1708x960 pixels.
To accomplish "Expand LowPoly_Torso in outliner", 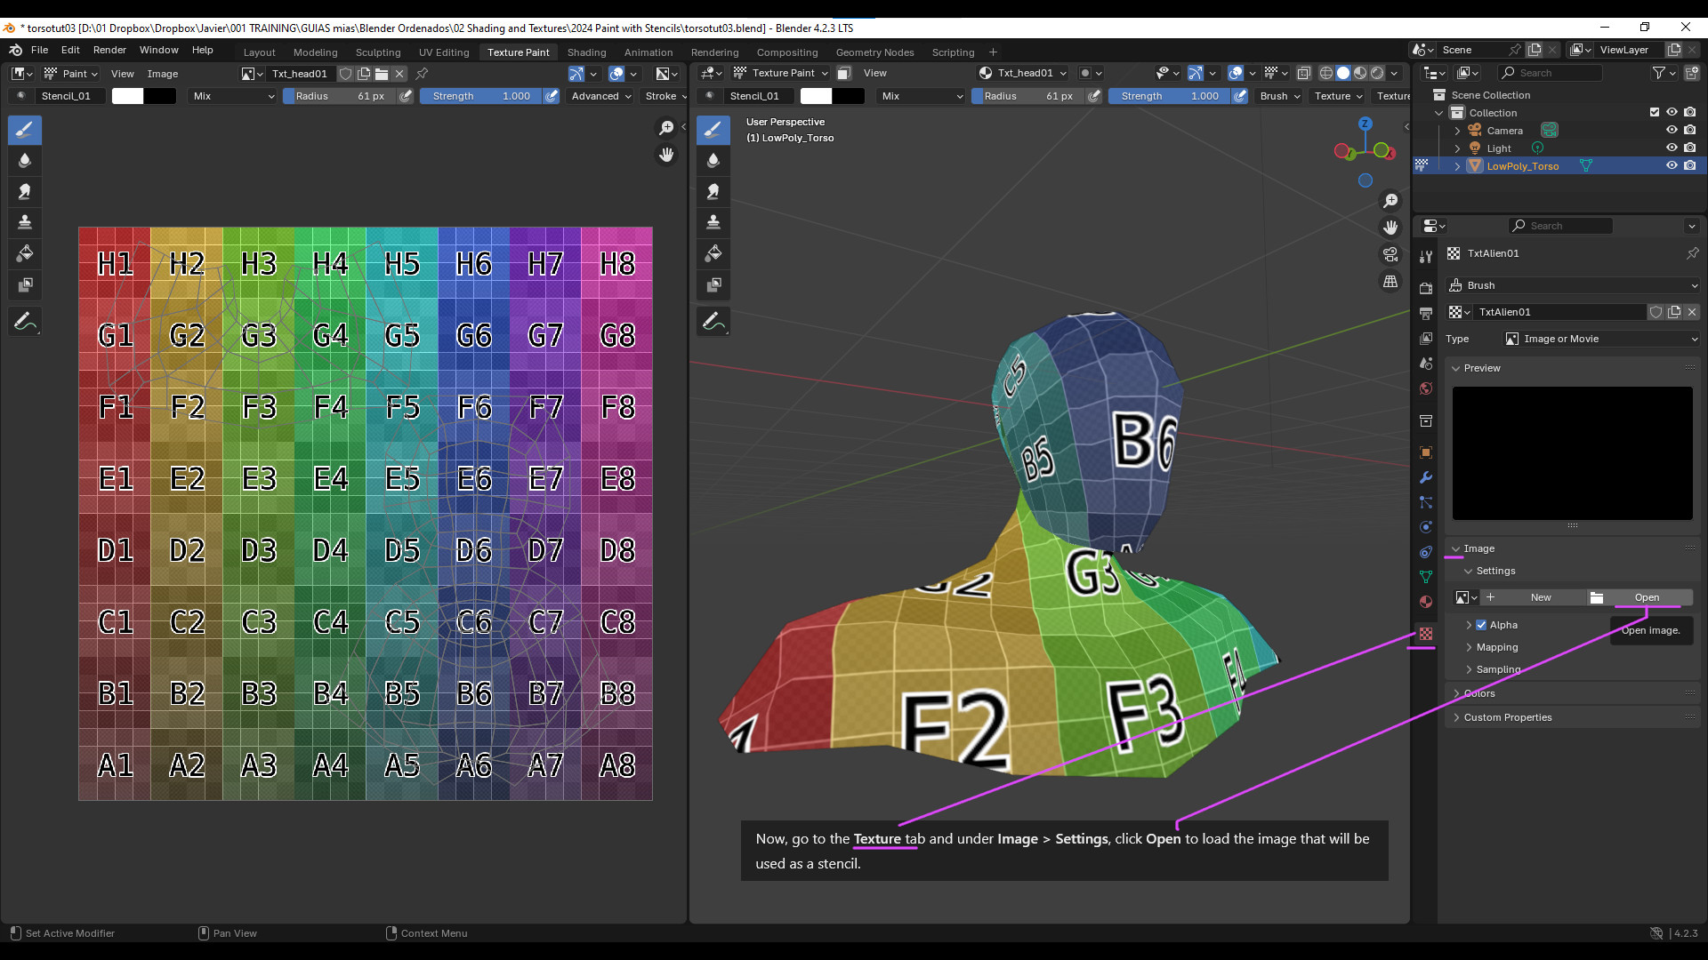I will [1457, 166].
